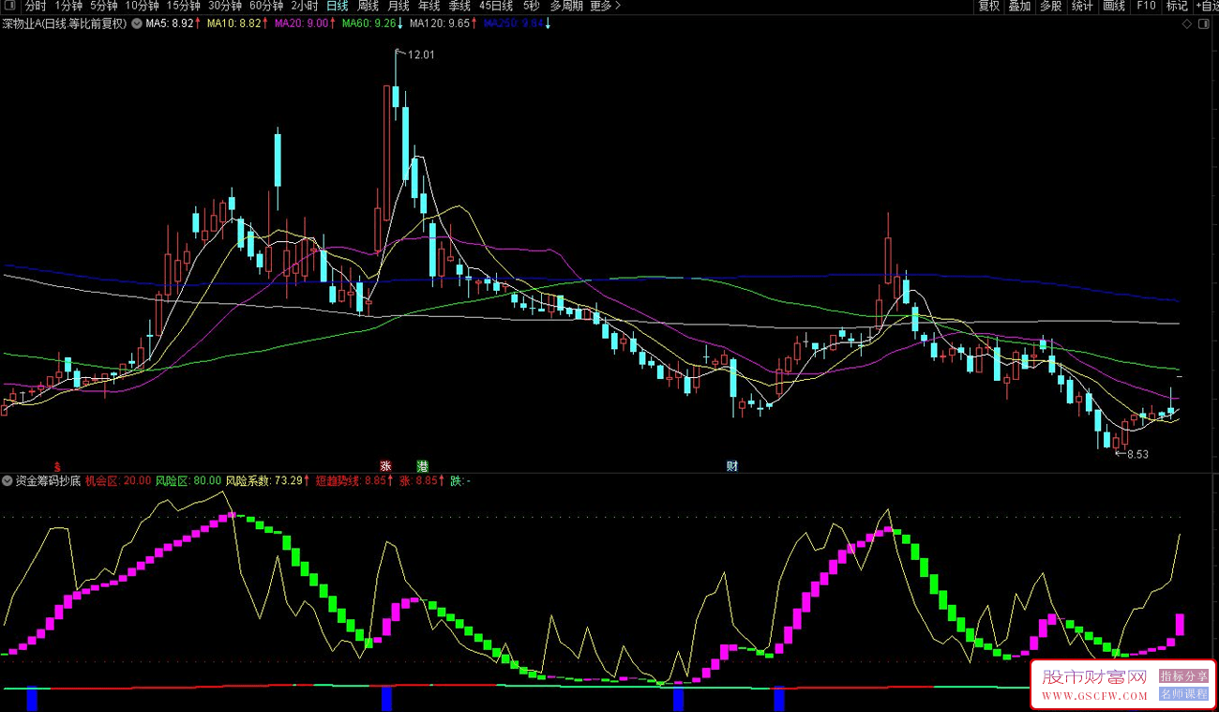
Task: Open the 港 event marker under the chart
Action: click(423, 465)
